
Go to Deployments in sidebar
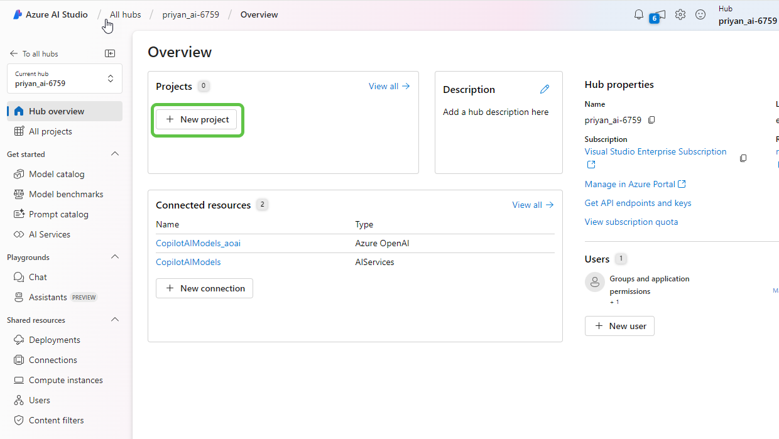pyautogui.click(x=55, y=340)
